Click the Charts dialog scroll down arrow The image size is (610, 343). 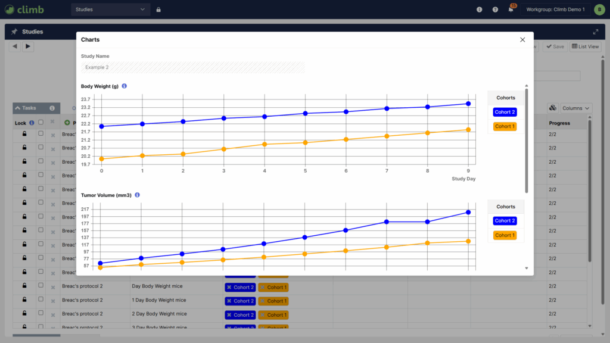(x=527, y=269)
